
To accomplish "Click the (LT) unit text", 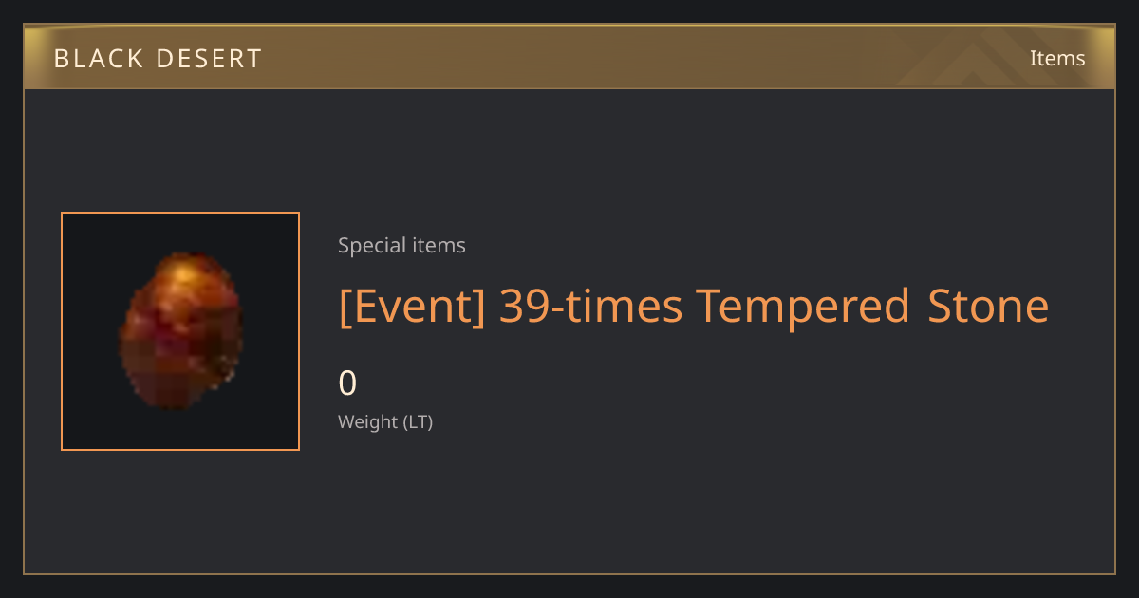I will [x=419, y=422].
